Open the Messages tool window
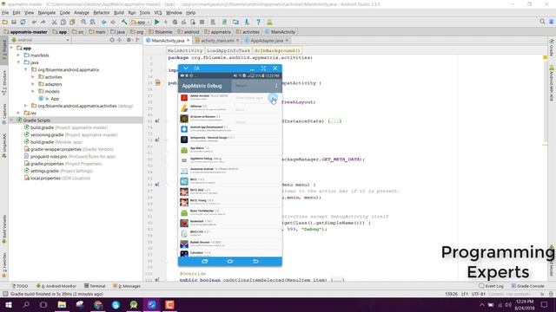Viewport: 556px width, 312px height. 127,286
